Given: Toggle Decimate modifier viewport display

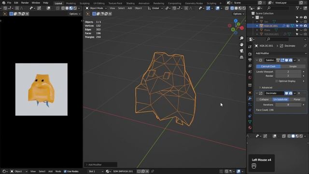Looking at the screenshot, I should point(286,93).
